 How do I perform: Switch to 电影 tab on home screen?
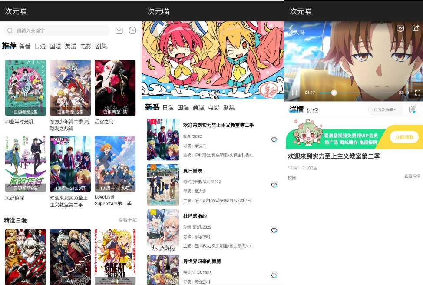click(x=86, y=46)
